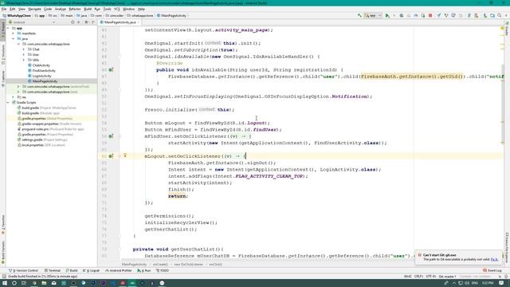
Task: Click the Sync Project with Gradle icon
Action: 469,15
